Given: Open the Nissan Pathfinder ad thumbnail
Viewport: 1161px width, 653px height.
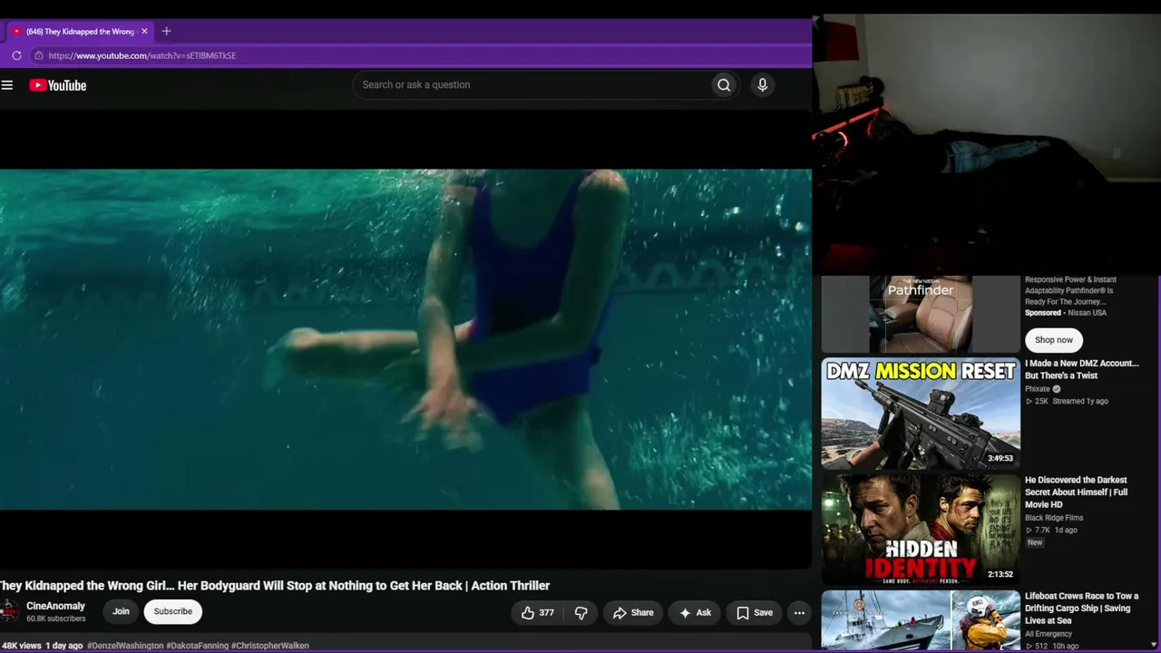Looking at the screenshot, I should pos(921,315).
